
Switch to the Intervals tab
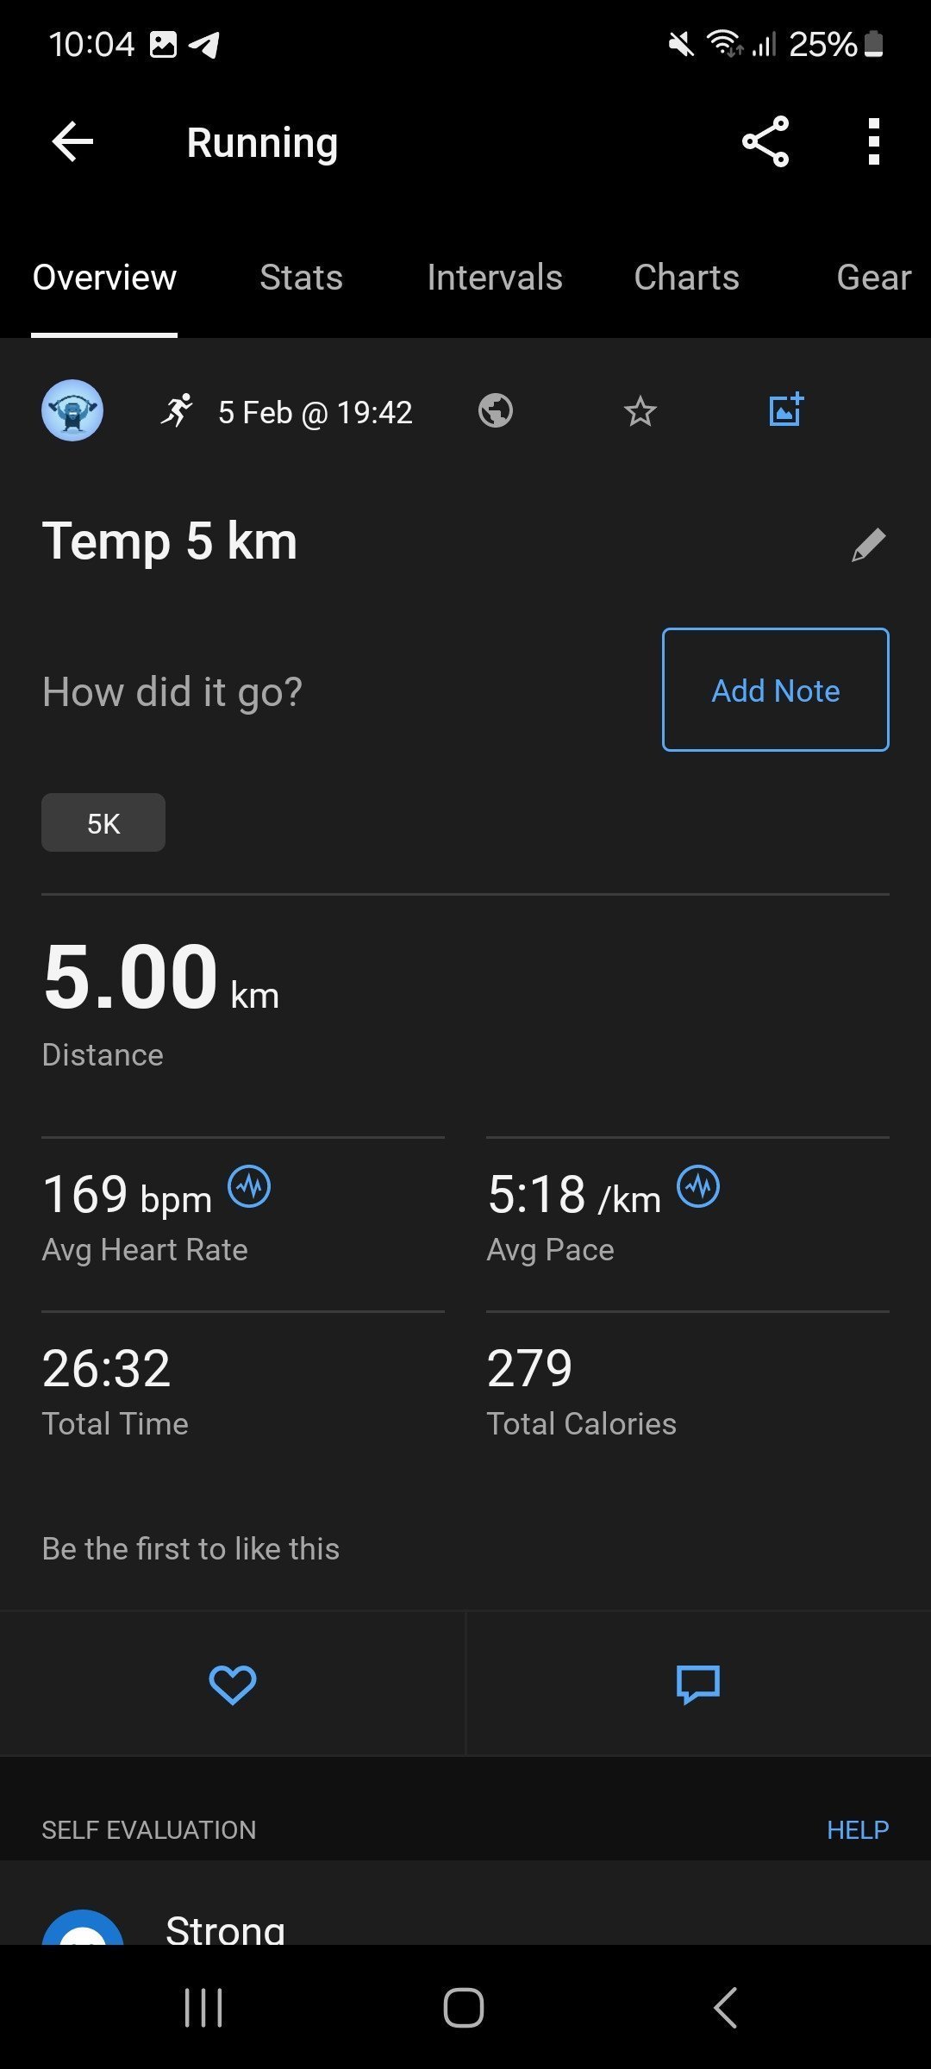tap(495, 278)
